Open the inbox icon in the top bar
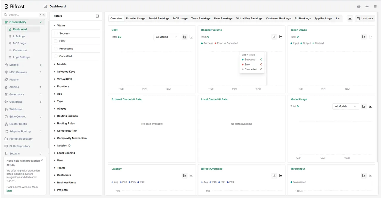The width and height of the screenshot is (381, 198). coord(359,6)
